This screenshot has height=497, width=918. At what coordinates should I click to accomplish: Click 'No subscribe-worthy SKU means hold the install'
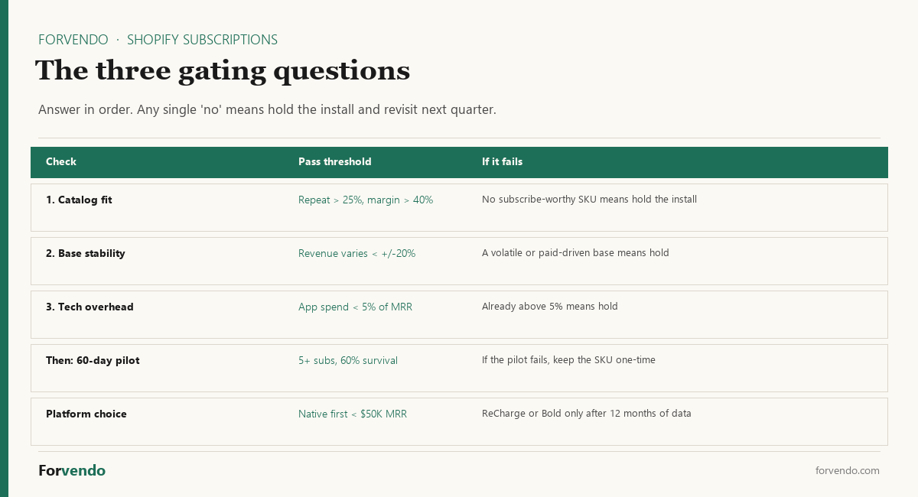[589, 200]
